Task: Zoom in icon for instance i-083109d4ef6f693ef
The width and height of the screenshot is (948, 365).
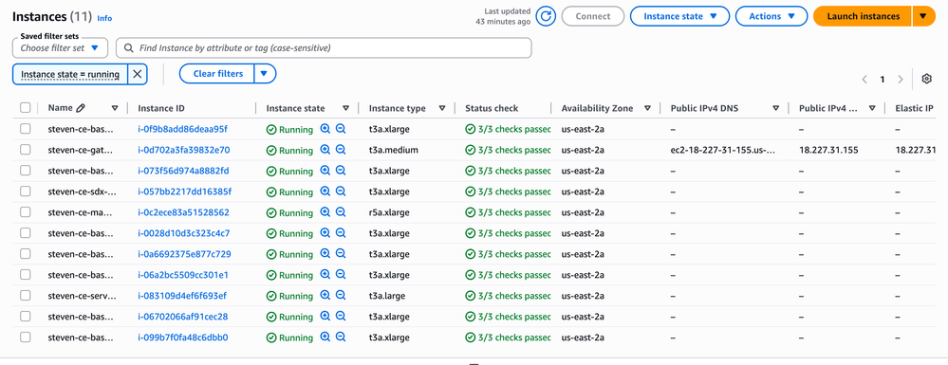Action: click(325, 296)
